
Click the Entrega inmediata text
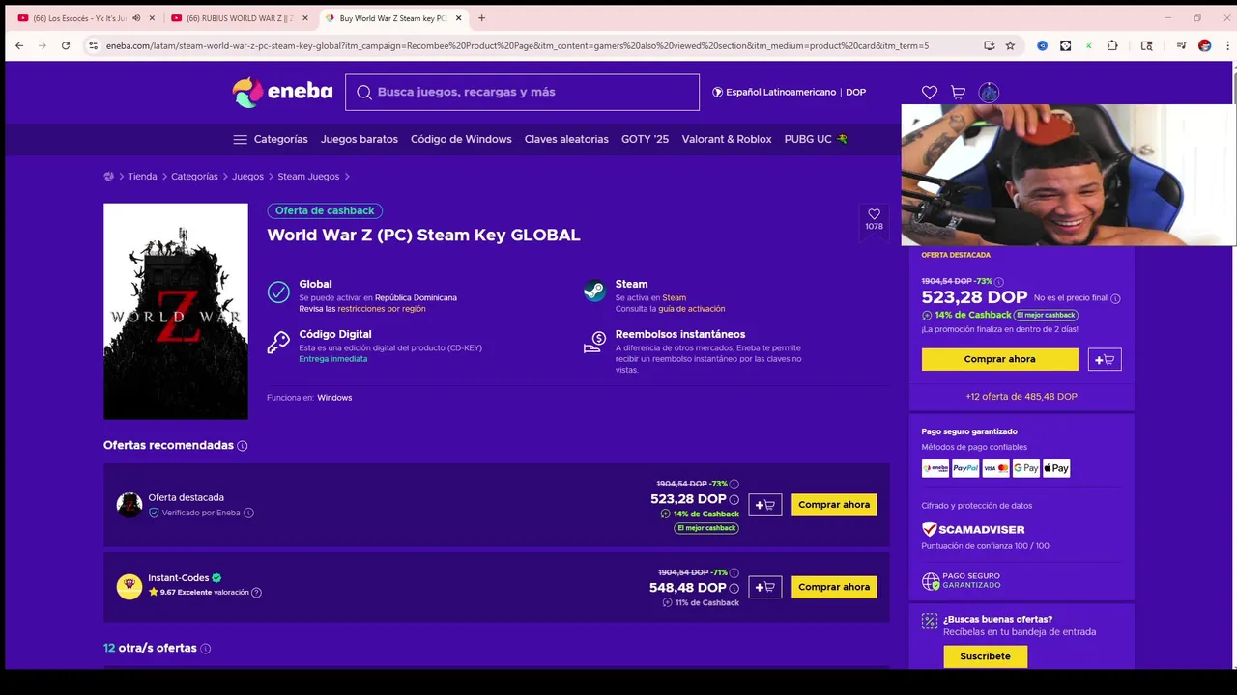point(332,359)
